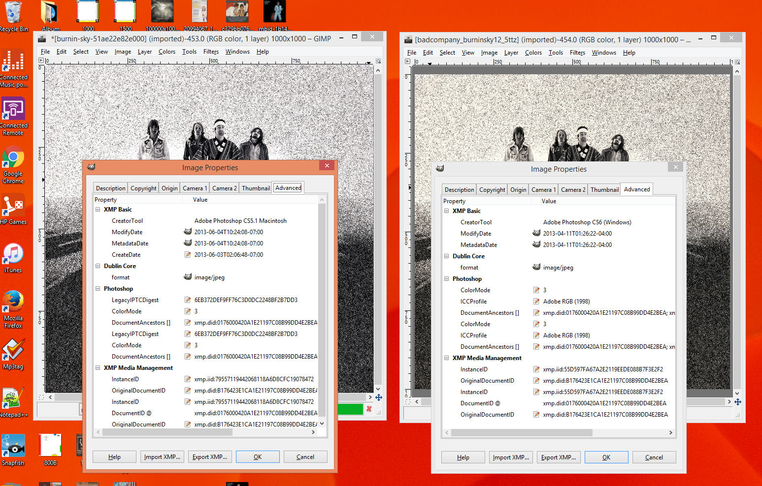Click red cancel icon in burnin-sky status bar
The image size is (762, 486).
click(x=369, y=409)
